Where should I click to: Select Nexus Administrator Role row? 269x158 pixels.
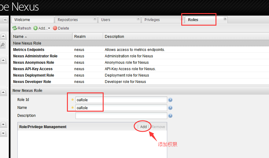coord(140,56)
